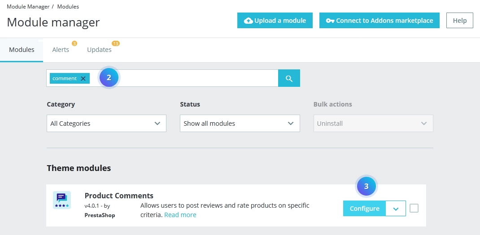Open the Bulk actions Uninstall dropdown
This screenshot has height=235, width=480.
[373, 124]
